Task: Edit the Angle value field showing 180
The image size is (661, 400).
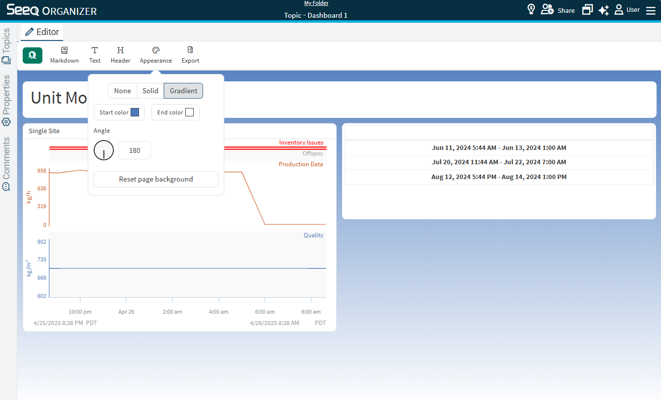Action: [x=134, y=150]
